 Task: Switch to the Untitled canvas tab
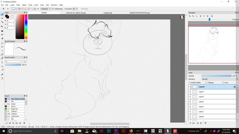click(44, 13)
